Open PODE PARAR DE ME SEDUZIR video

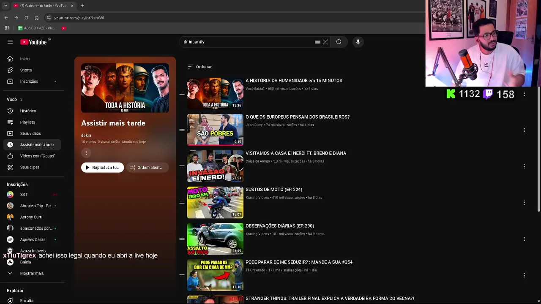click(x=299, y=262)
